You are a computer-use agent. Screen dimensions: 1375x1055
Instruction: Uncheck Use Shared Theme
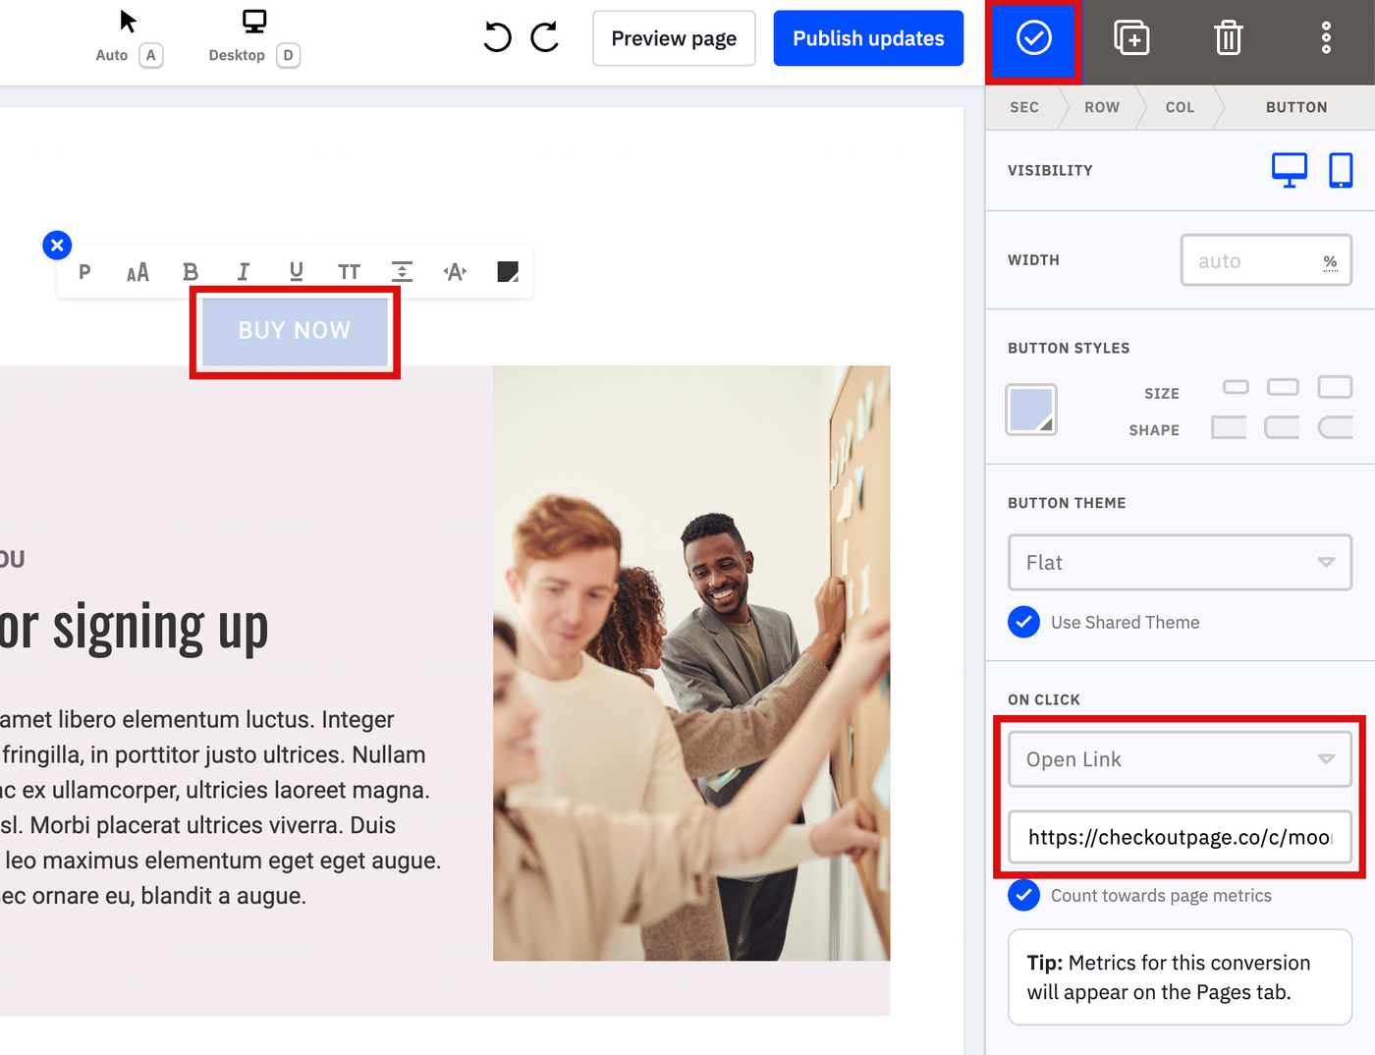coord(1023,622)
